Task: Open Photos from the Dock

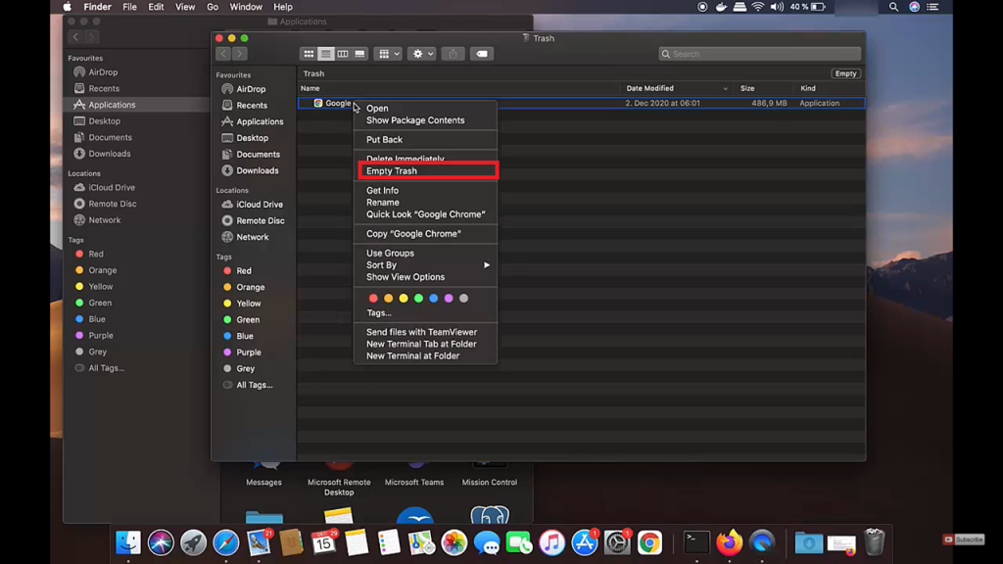Action: pos(454,542)
